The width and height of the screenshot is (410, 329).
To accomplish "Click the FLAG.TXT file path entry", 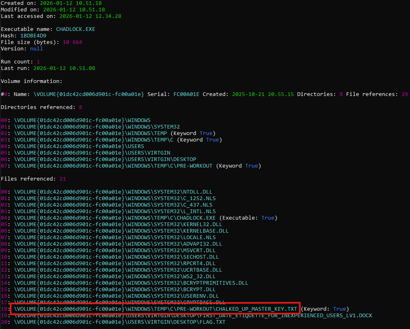I will click(x=120, y=322).
